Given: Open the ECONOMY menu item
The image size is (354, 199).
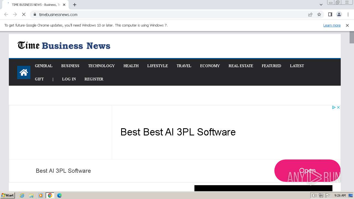Looking at the screenshot, I should pos(210,66).
